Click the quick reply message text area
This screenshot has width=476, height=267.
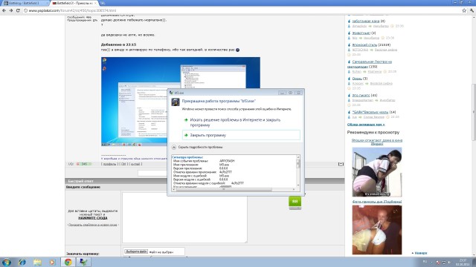(184, 217)
